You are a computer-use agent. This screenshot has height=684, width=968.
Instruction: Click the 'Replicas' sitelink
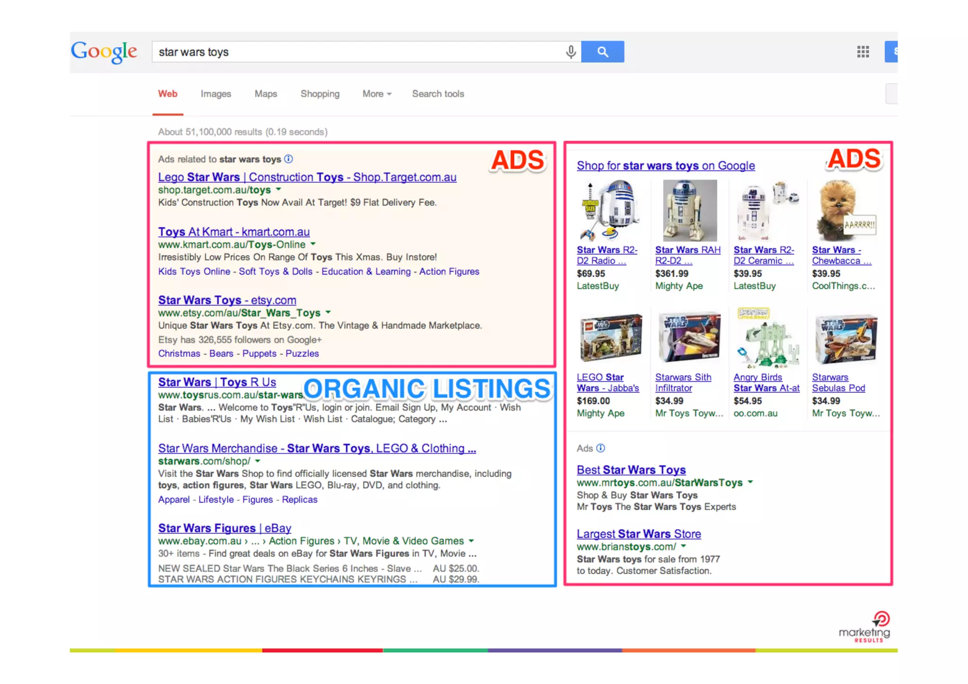tap(300, 499)
